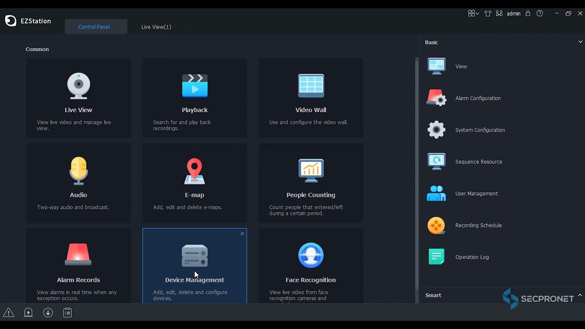Open the User Management link text

point(477,194)
